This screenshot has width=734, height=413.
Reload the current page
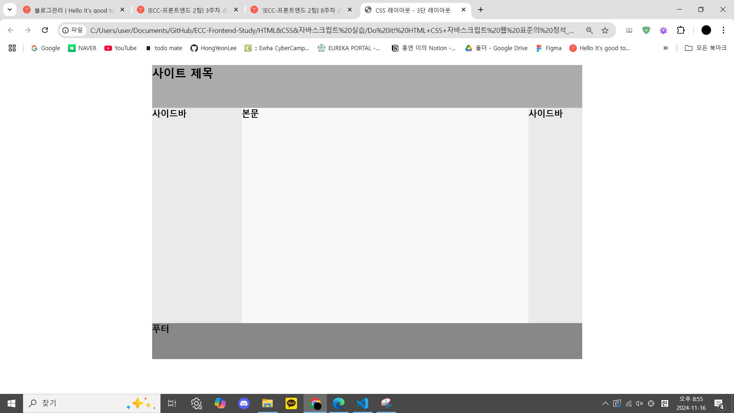coord(45,30)
